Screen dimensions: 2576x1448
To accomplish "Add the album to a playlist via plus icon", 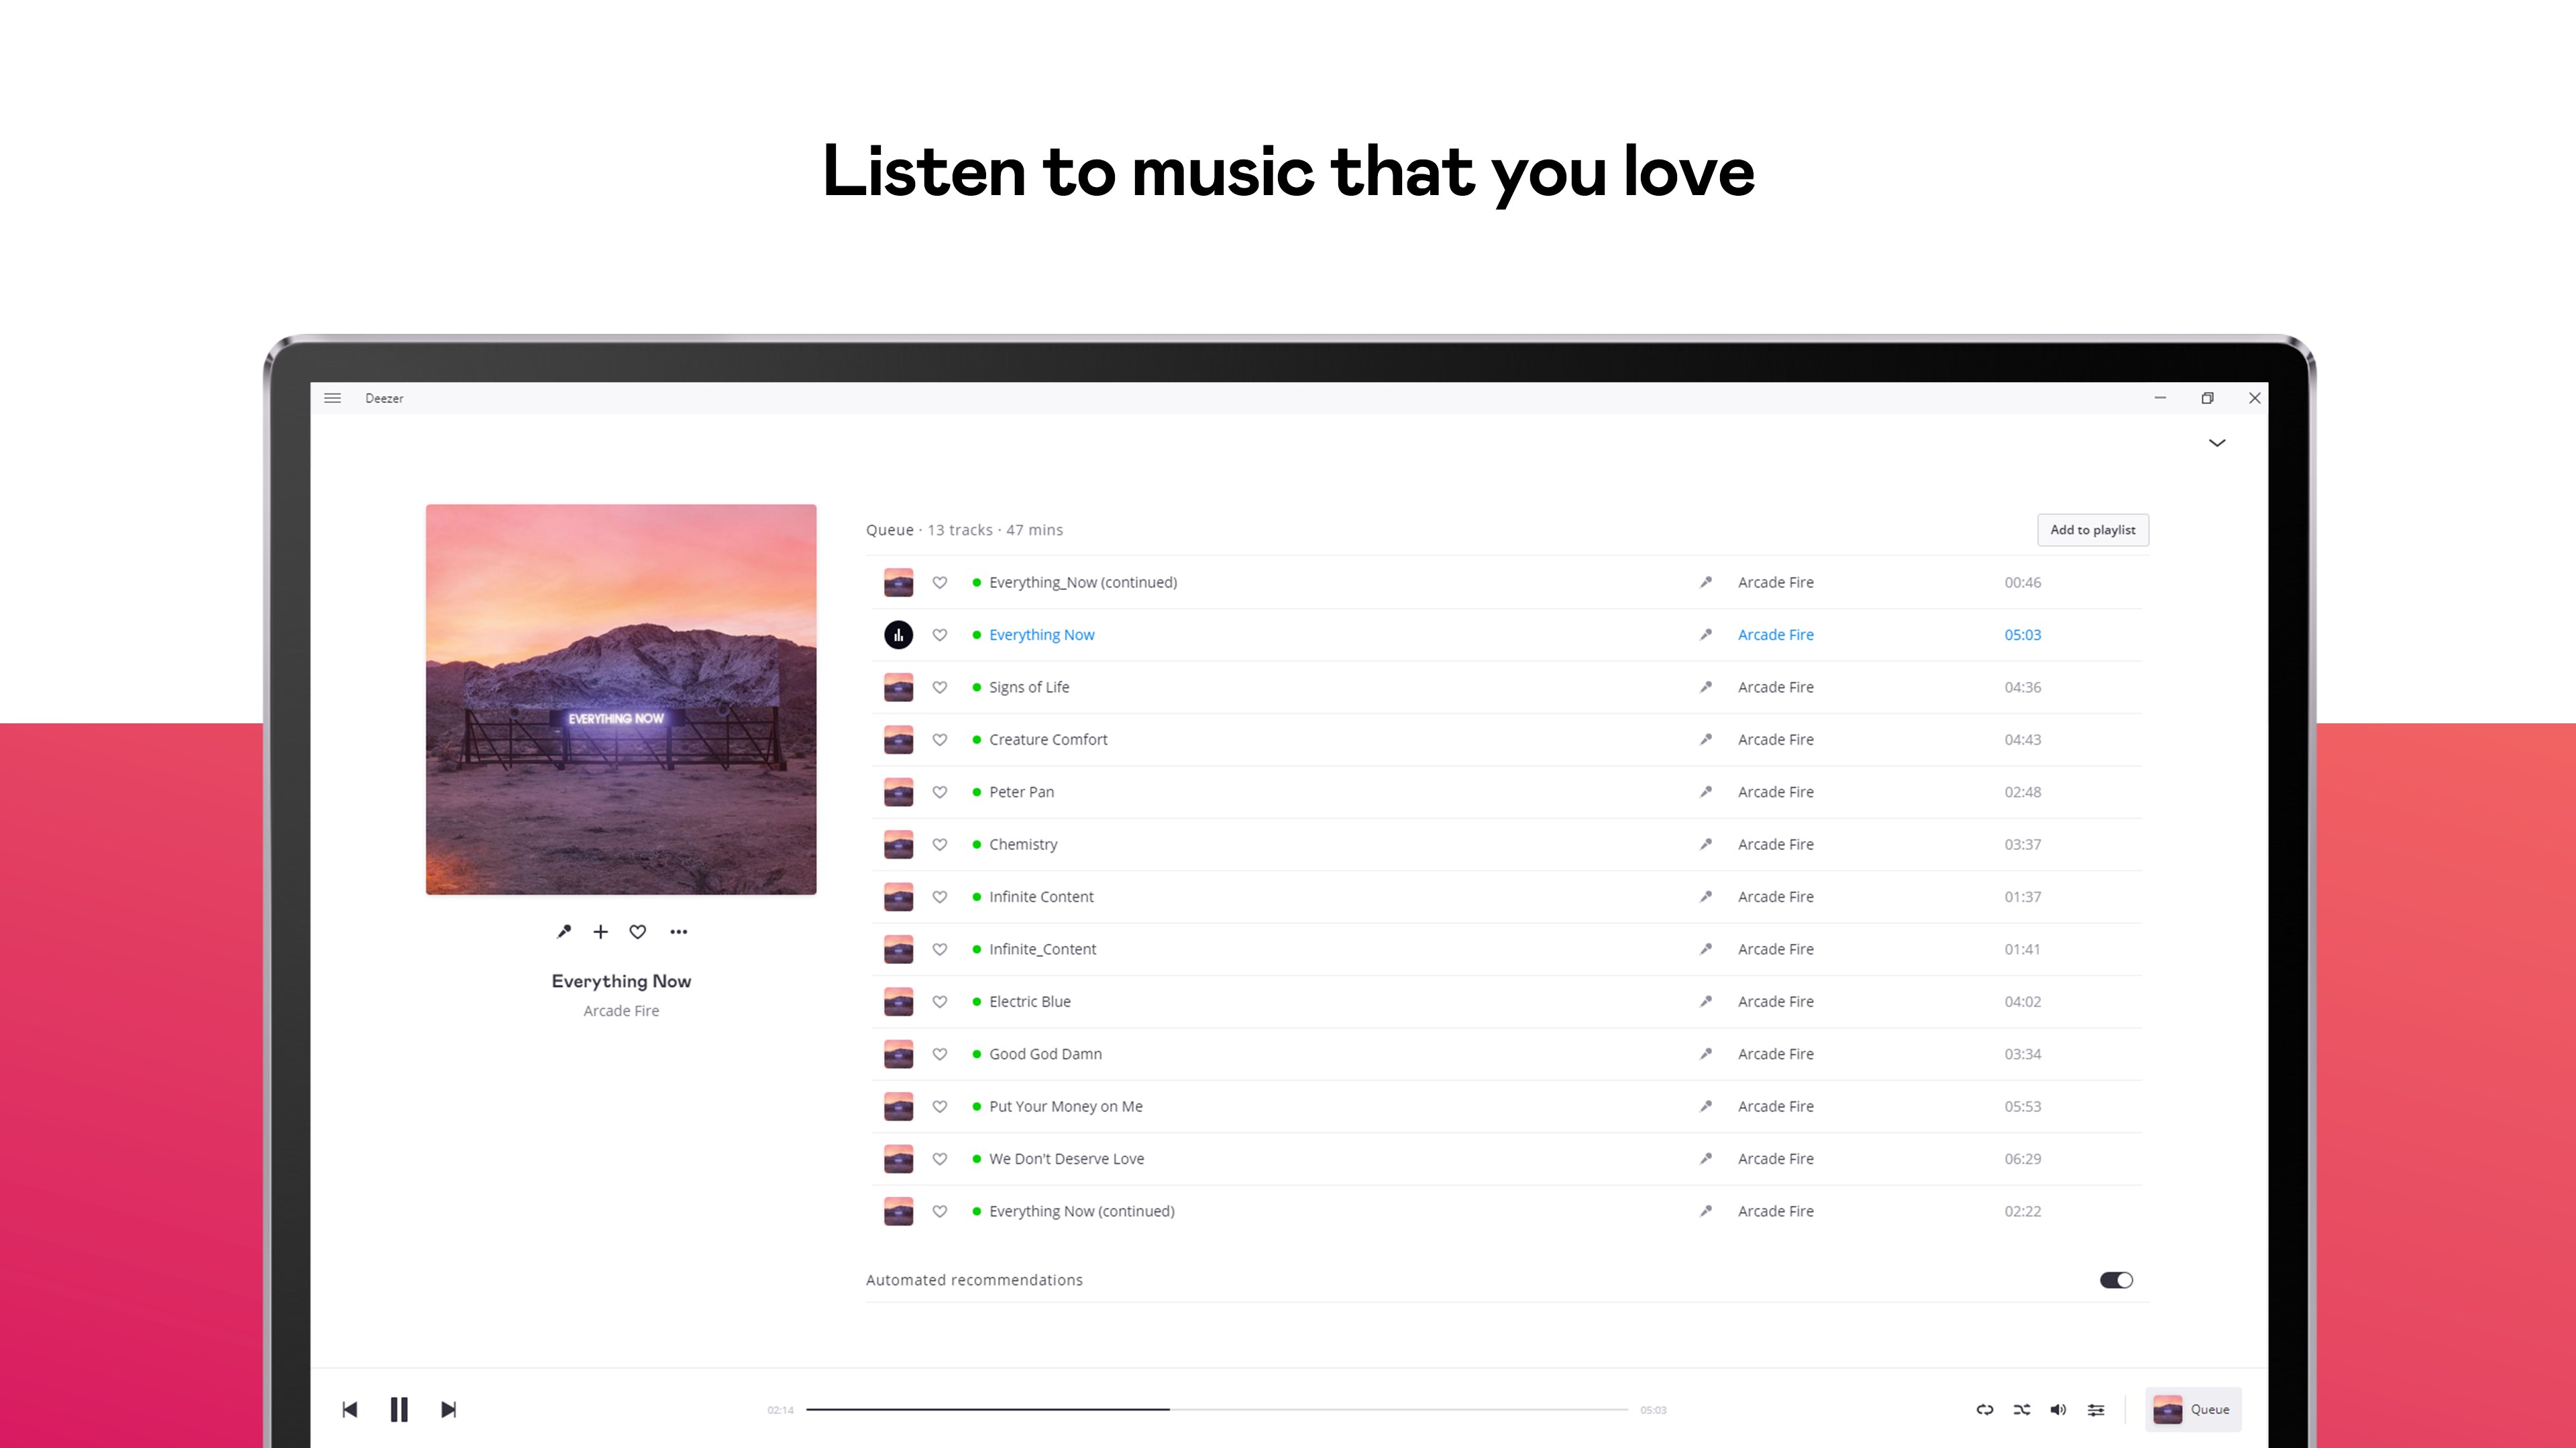I will [600, 931].
